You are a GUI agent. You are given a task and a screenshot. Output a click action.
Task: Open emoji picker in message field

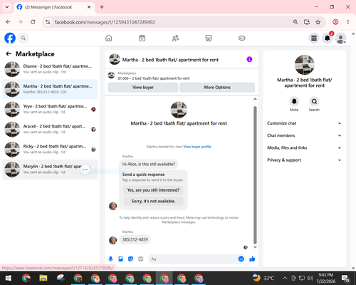[x=241, y=259]
